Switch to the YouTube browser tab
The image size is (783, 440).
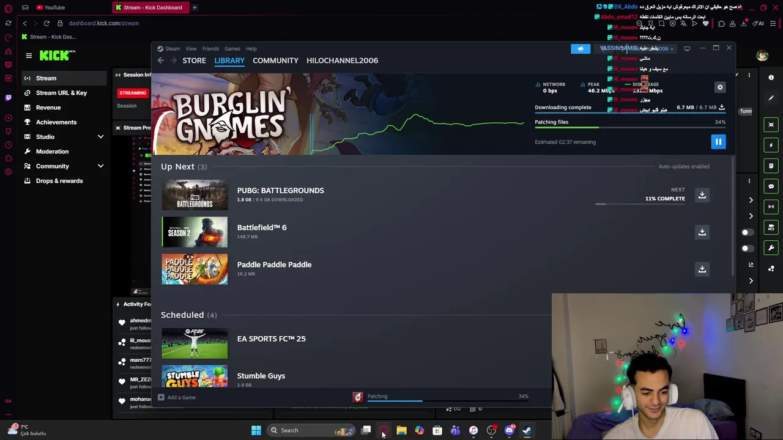(50, 7)
